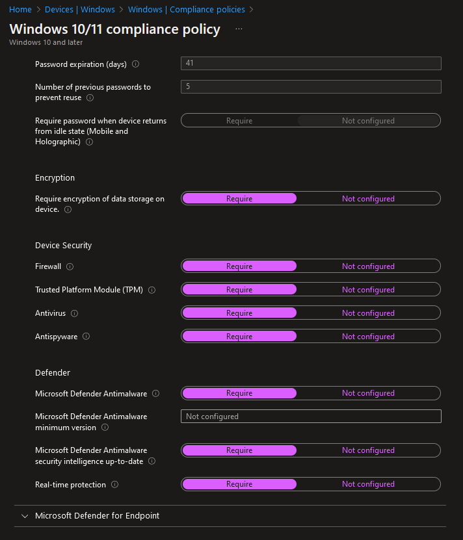The width and height of the screenshot is (463, 540).
Task: Click the Password expiration days field
Action: click(x=311, y=64)
